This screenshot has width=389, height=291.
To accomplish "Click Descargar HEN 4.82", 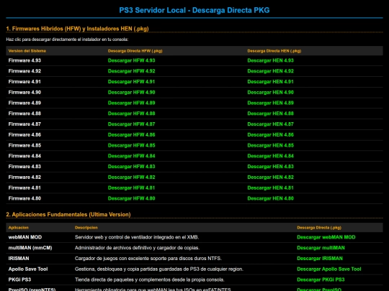I will tap(270, 177).
